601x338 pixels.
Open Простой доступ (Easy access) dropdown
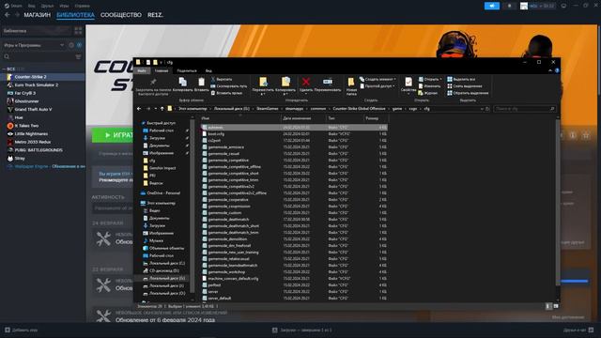[378, 86]
